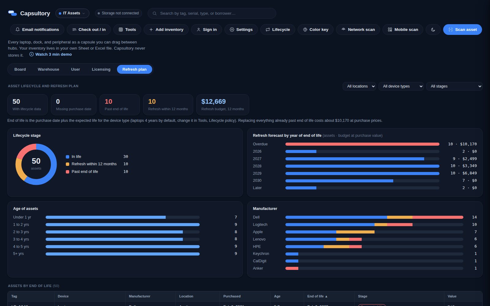Open the IT Assets workspace dropdown
490x306 pixels.
click(72, 13)
